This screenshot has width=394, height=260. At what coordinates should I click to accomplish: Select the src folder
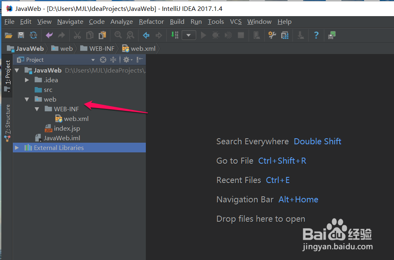click(x=48, y=90)
